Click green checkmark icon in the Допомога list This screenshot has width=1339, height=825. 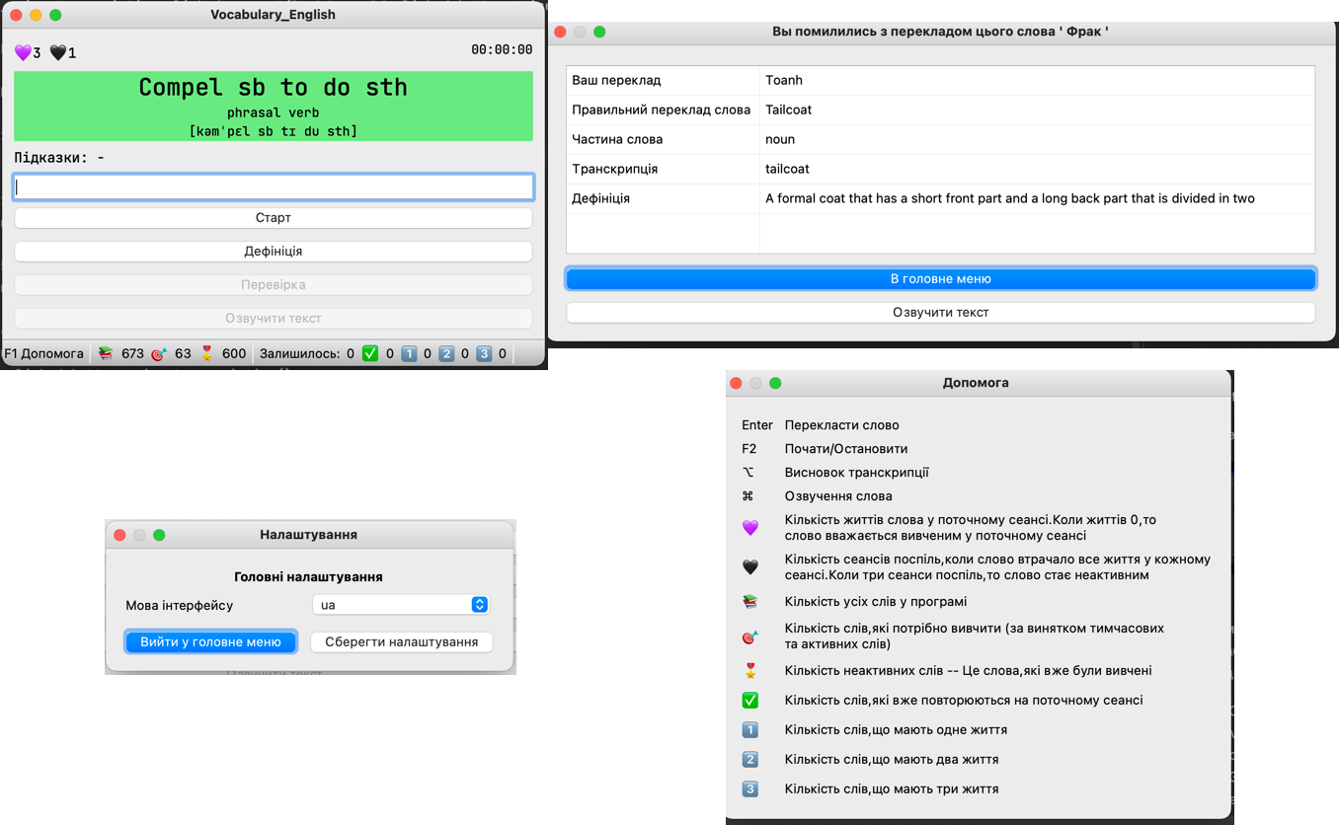coord(749,701)
